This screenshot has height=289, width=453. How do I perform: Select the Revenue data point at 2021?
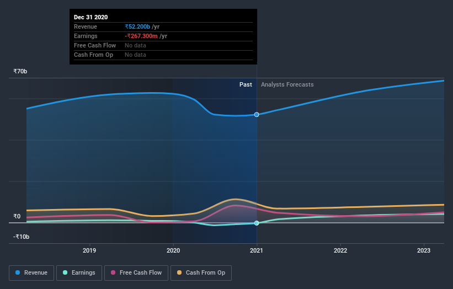click(x=257, y=115)
